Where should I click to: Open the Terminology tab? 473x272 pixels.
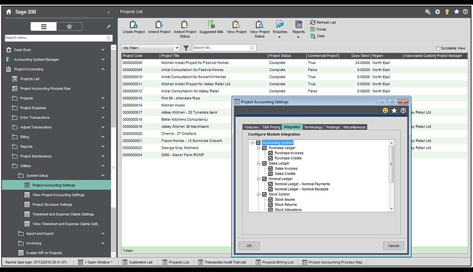pos(313,127)
